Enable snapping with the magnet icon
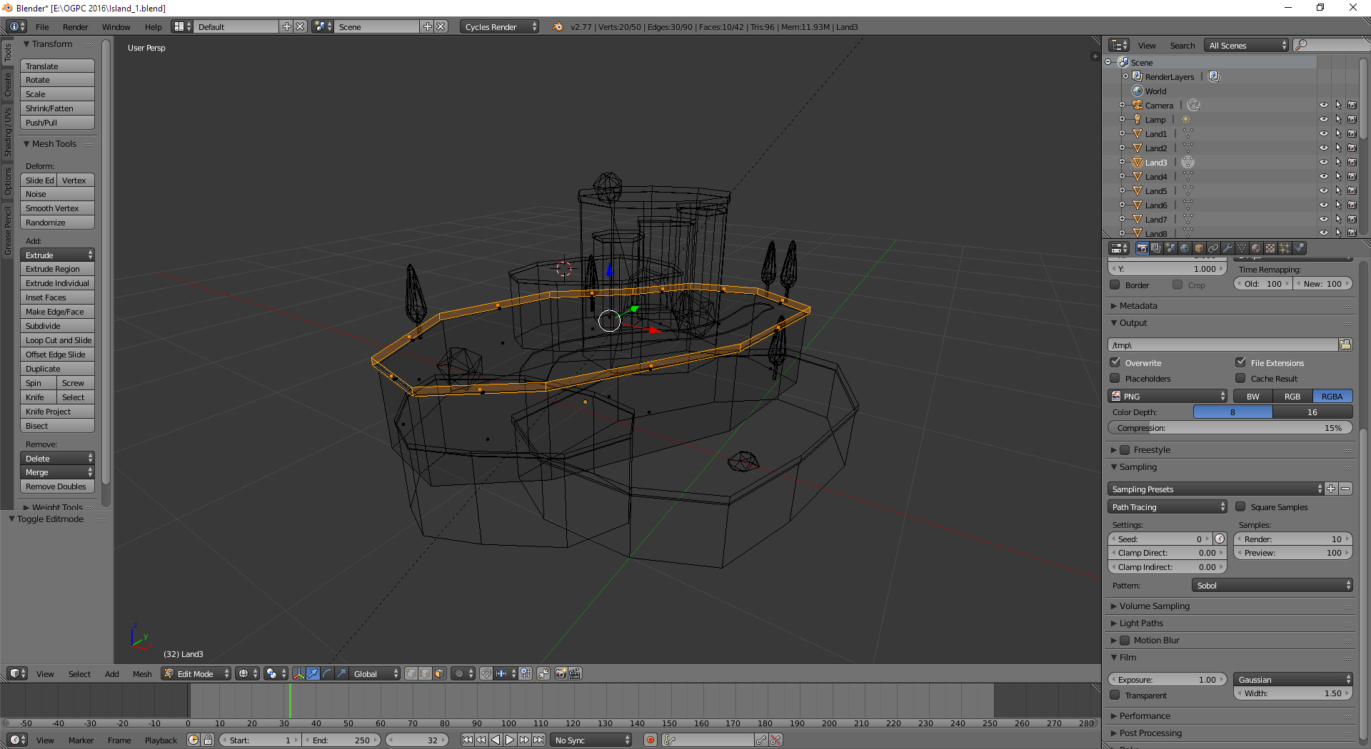Image resolution: width=1371 pixels, height=749 pixels. 485,673
